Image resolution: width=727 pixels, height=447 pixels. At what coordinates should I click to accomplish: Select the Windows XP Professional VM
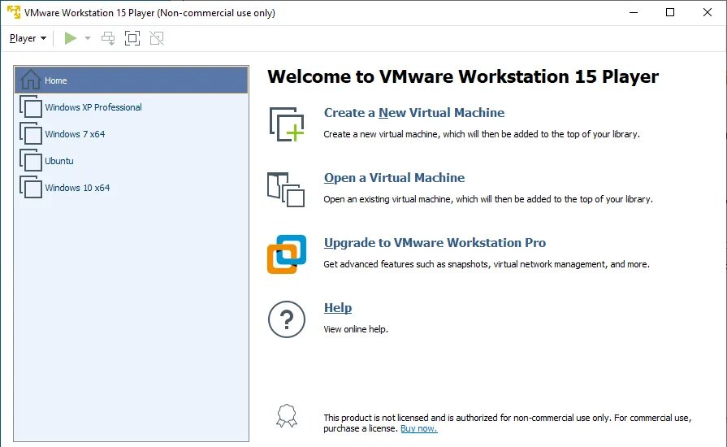pyautogui.click(x=132, y=107)
